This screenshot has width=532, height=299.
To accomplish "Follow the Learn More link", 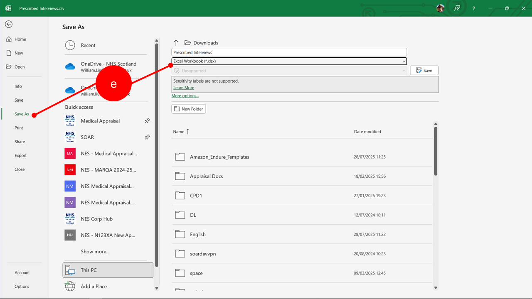I will click(x=184, y=88).
